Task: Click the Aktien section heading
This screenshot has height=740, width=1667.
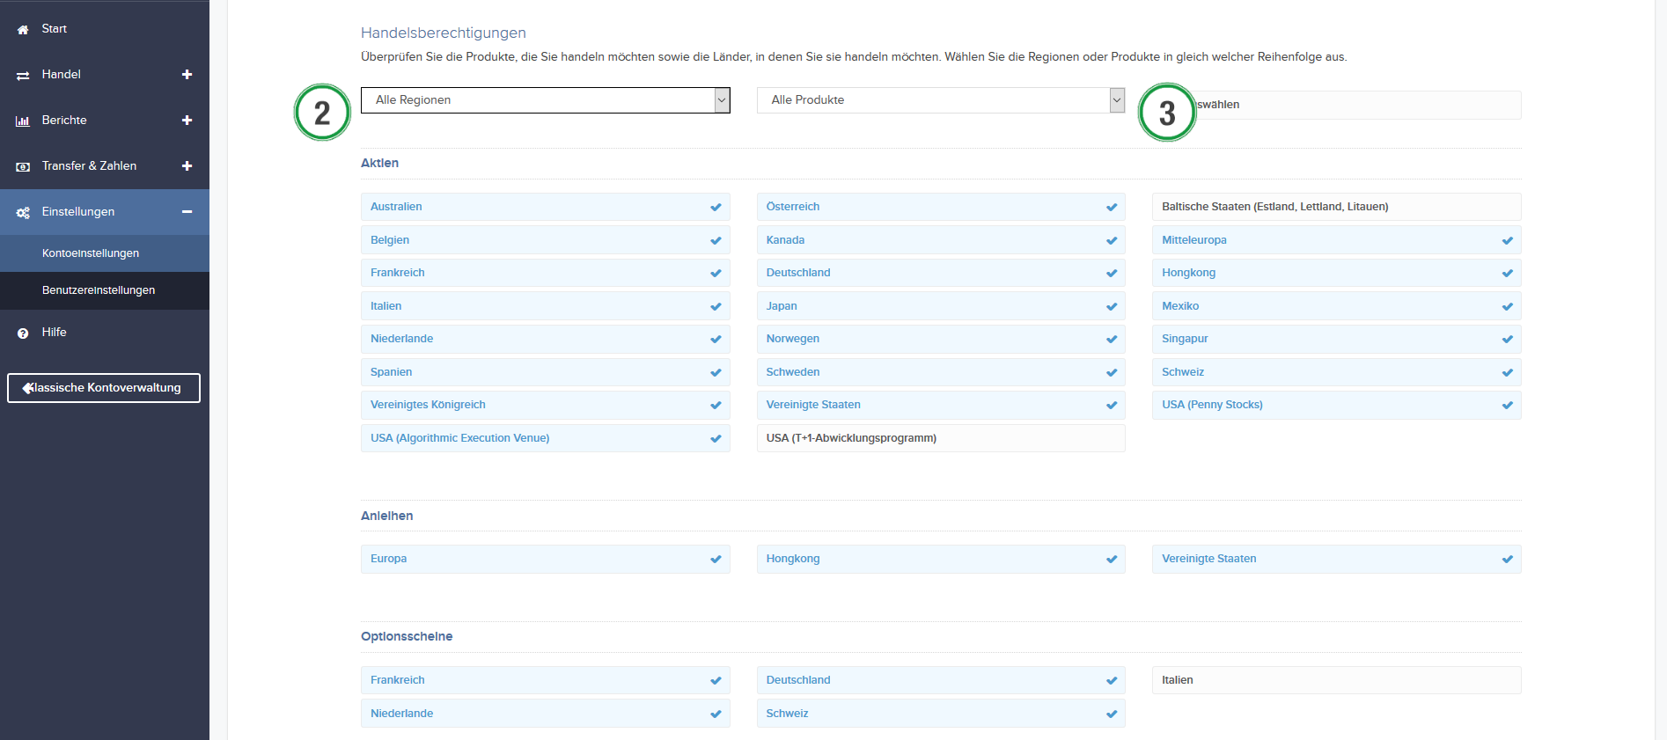Action: 379,163
